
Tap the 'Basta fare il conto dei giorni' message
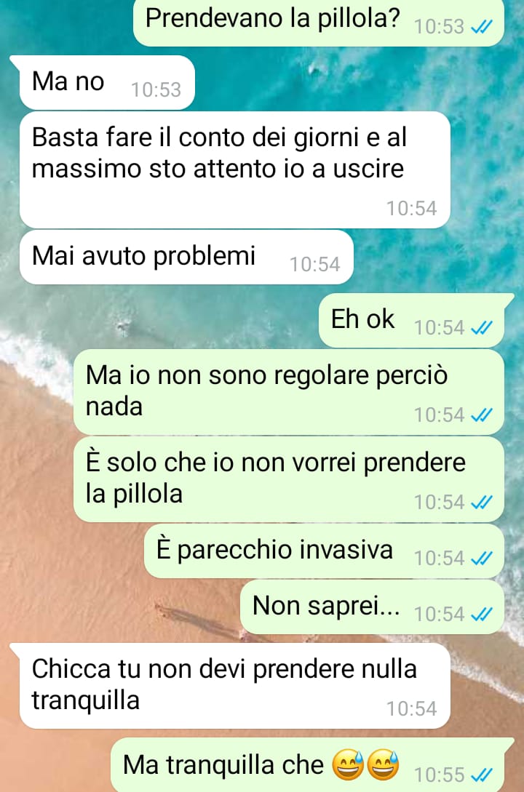234,169
